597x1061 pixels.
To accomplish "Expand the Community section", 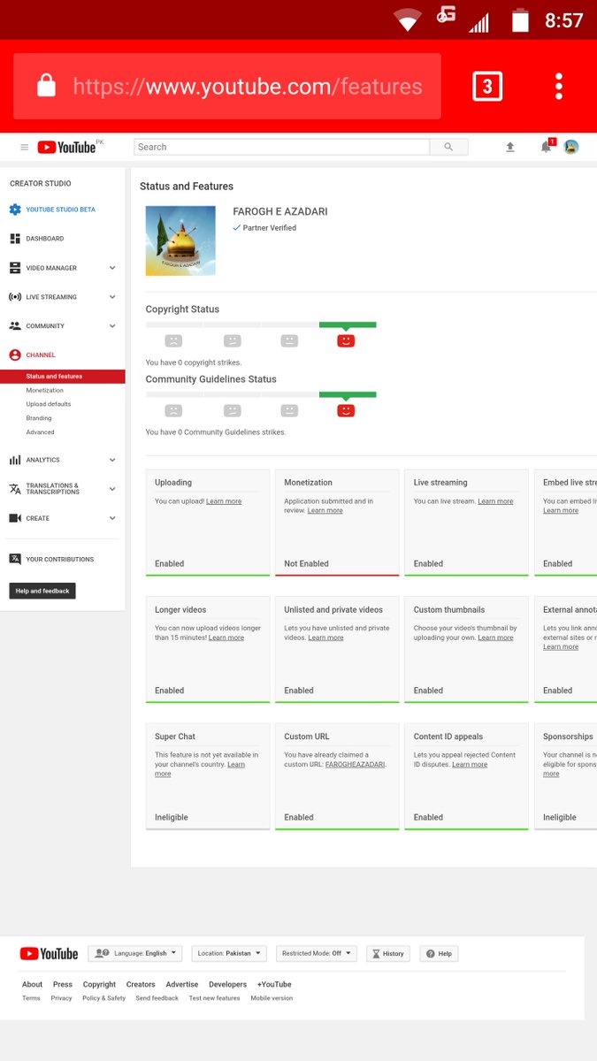I will [112, 326].
